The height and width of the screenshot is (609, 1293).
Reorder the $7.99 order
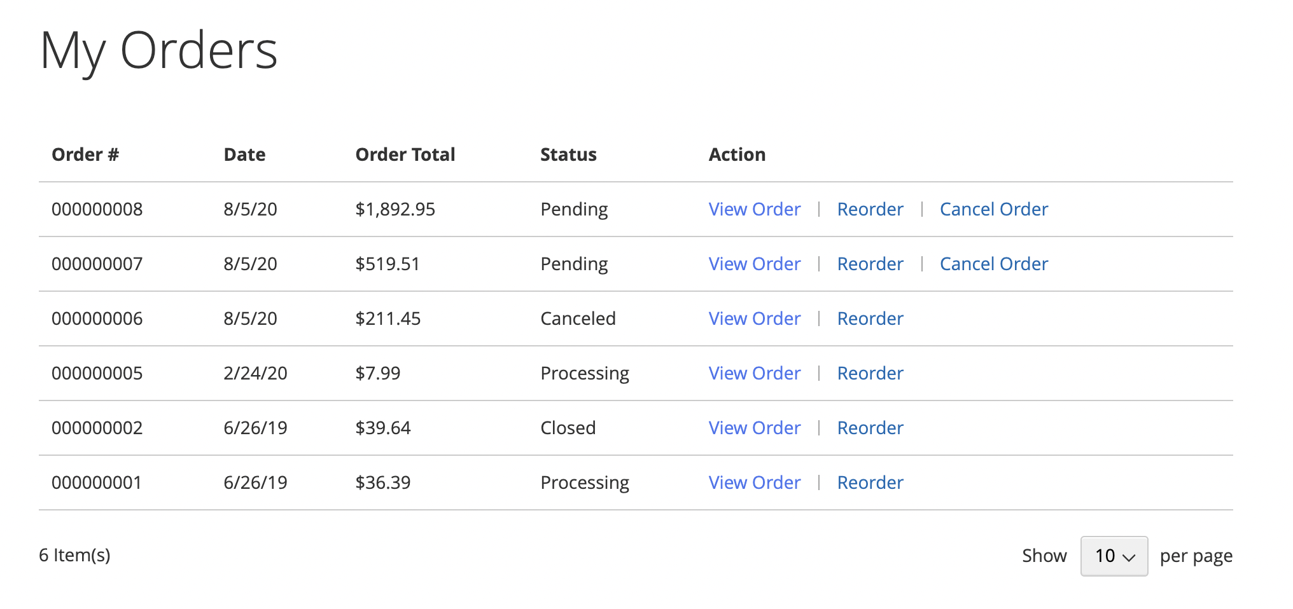tap(870, 373)
